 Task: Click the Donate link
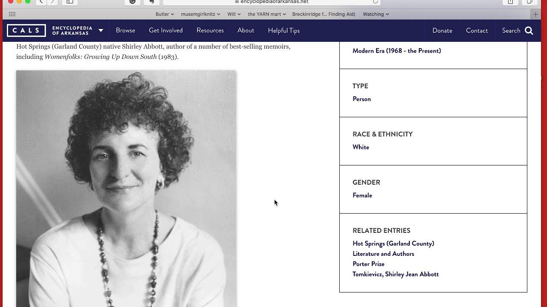pyautogui.click(x=442, y=31)
